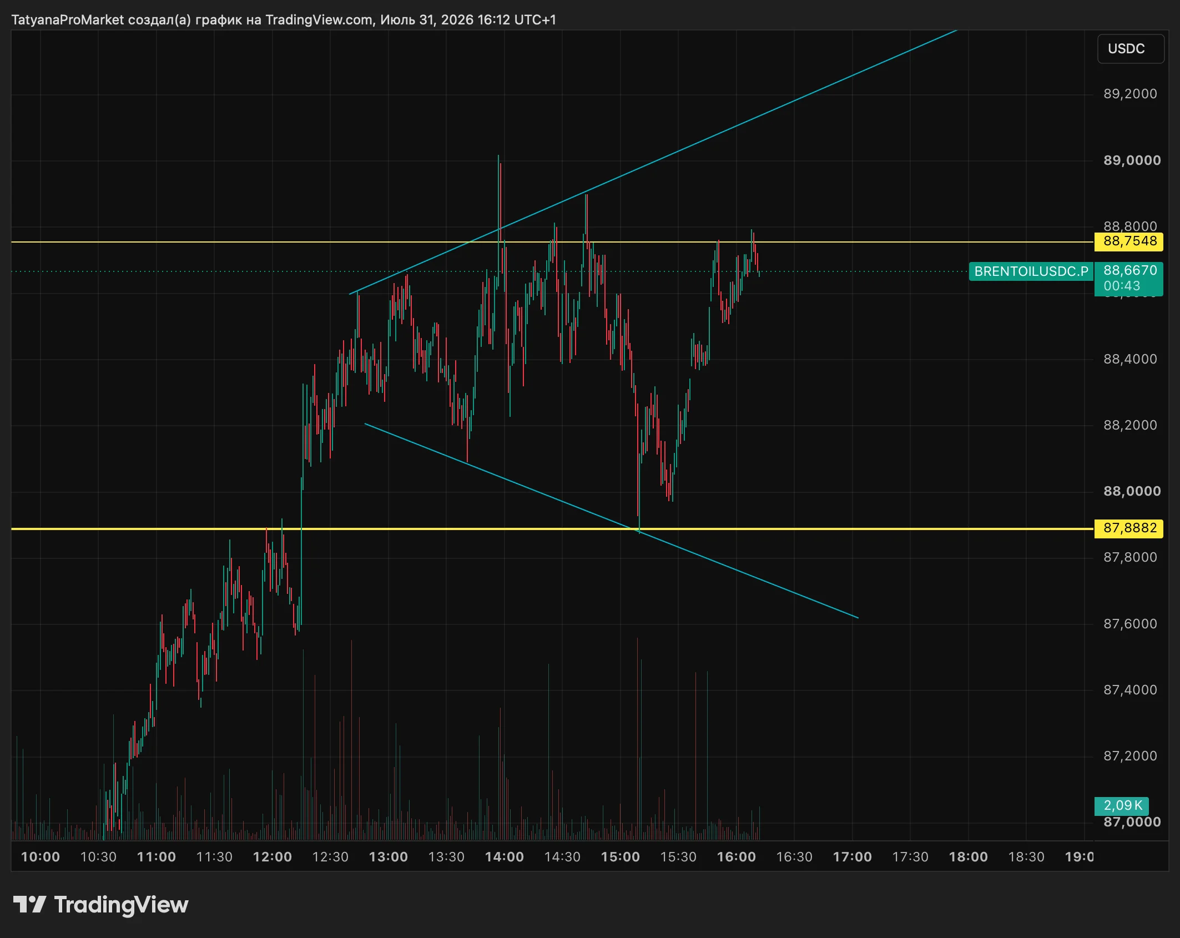Image resolution: width=1180 pixels, height=938 pixels.
Task: Click the 18:00 time axis label
Action: 968,857
